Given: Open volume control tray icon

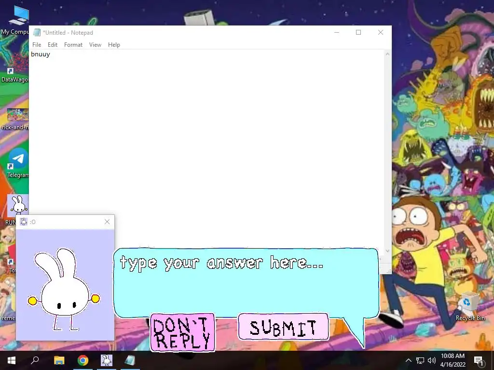Looking at the screenshot, I should pos(432,360).
